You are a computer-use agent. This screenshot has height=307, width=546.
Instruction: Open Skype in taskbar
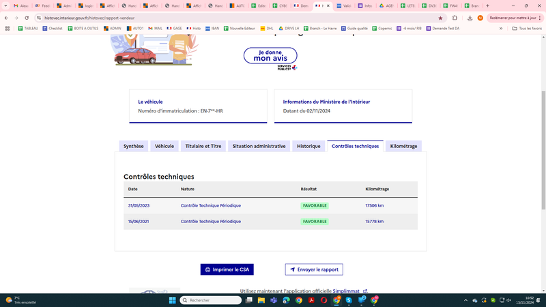pyautogui.click(x=349, y=300)
